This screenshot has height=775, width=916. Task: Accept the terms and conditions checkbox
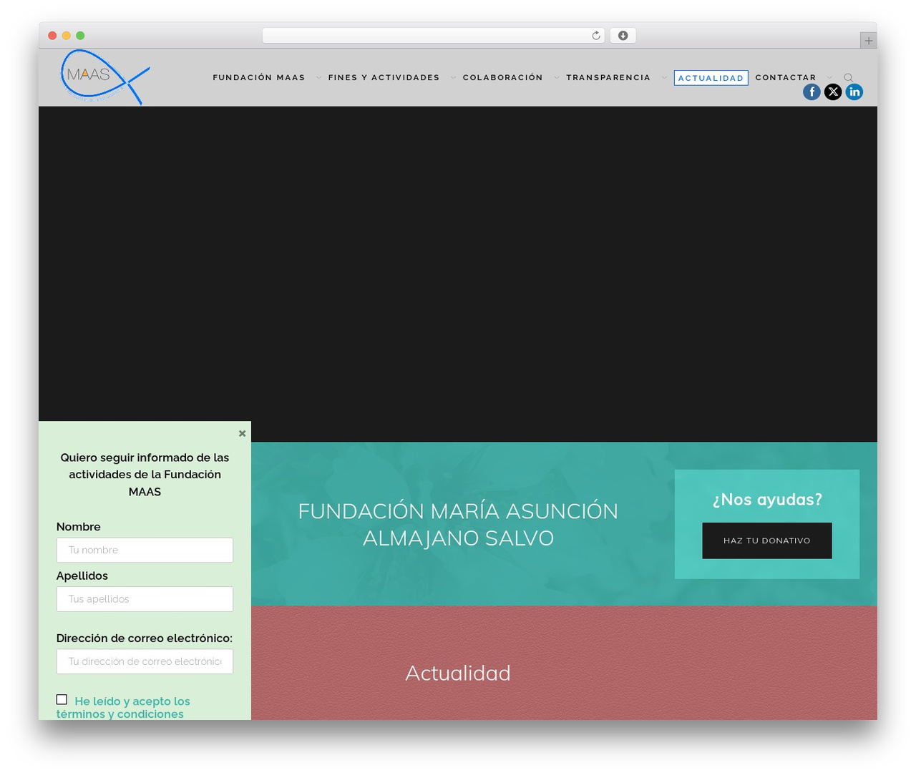[62, 700]
